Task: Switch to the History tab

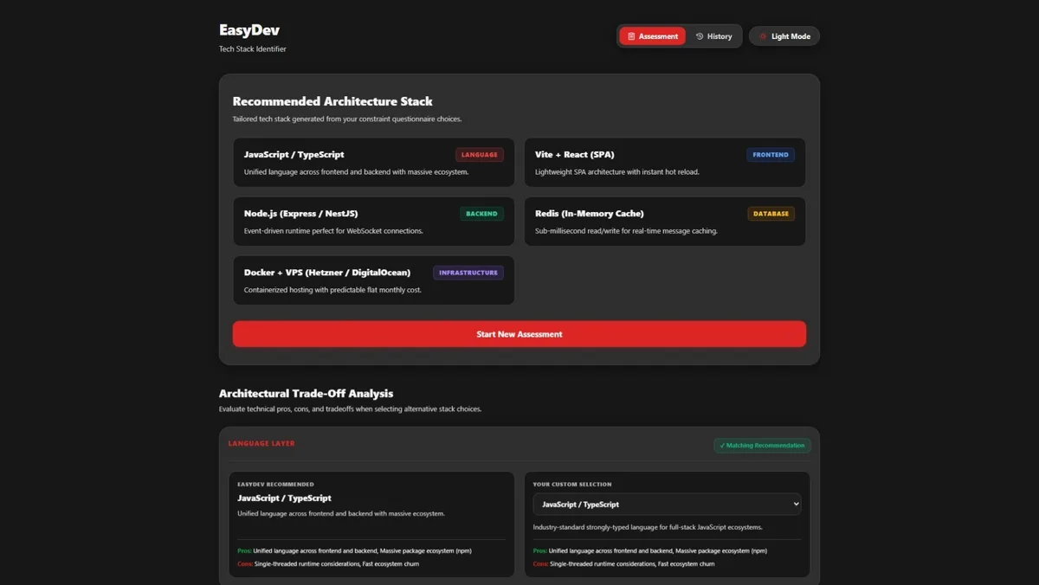Action: [x=714, y=36]
